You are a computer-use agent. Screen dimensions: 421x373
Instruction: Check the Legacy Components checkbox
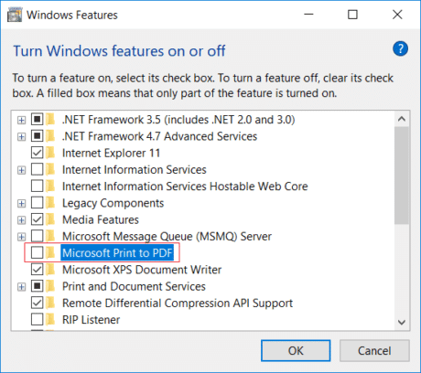(37, 203)
